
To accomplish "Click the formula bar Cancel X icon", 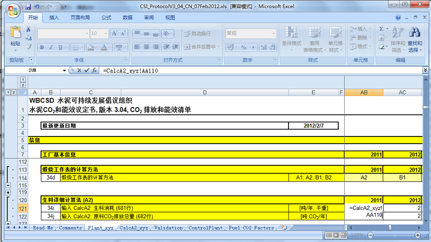I will [79, 71].
